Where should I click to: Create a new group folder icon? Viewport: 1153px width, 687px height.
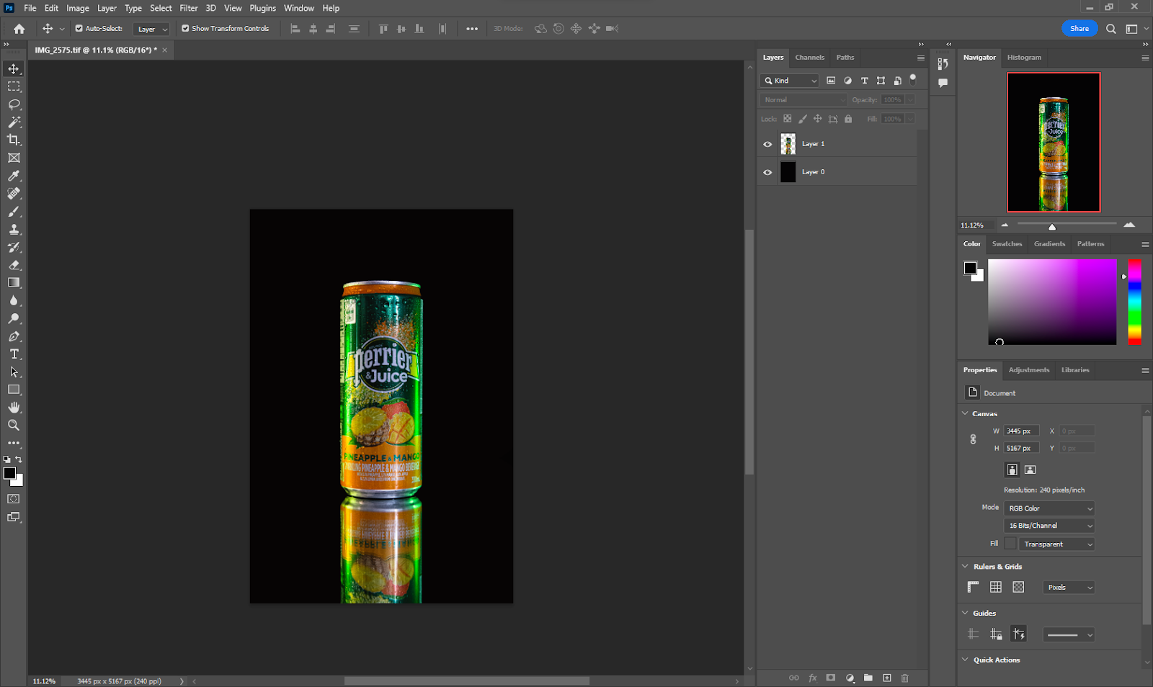point(868,678)
